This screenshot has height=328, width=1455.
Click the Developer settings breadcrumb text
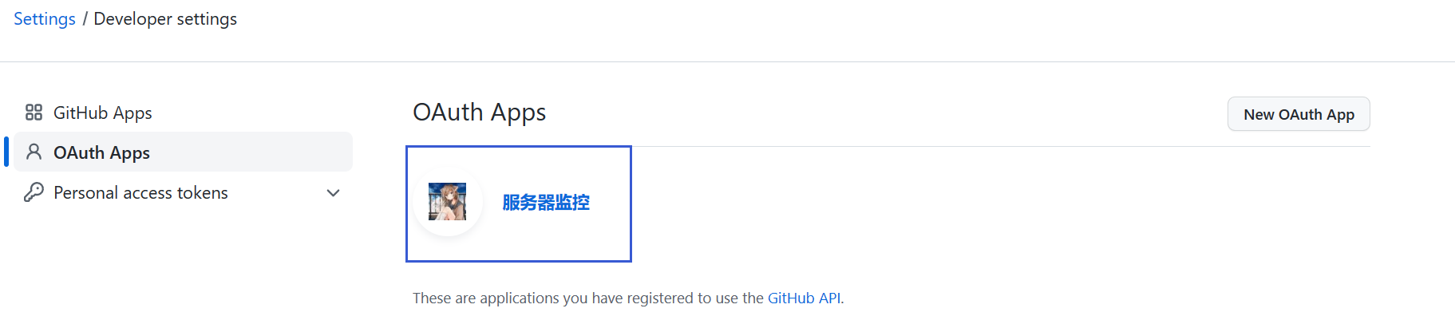point(165,19)
